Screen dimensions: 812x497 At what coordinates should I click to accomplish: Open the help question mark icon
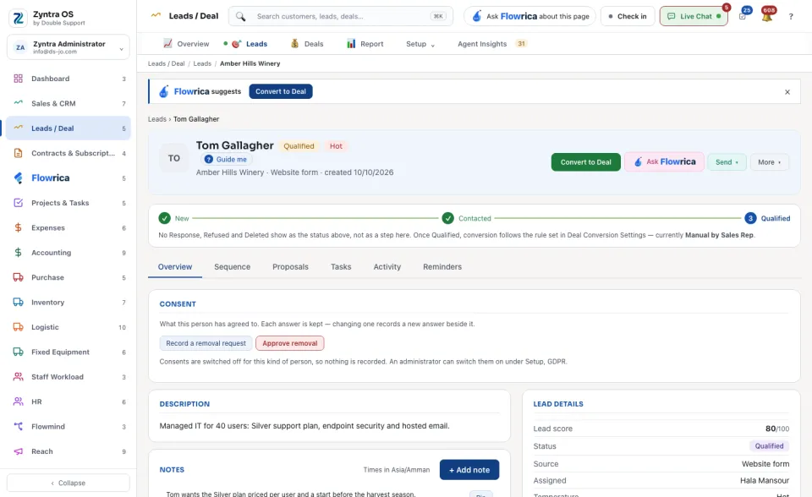click(x=791, y=17)
